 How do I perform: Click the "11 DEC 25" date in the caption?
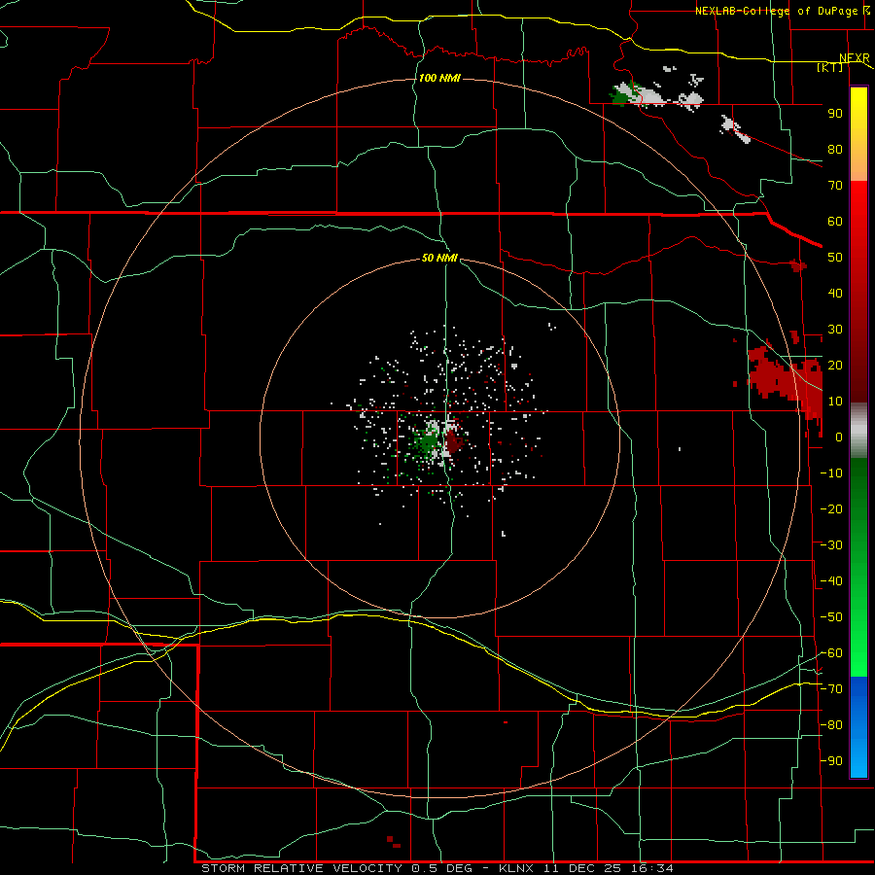point(582,868)
